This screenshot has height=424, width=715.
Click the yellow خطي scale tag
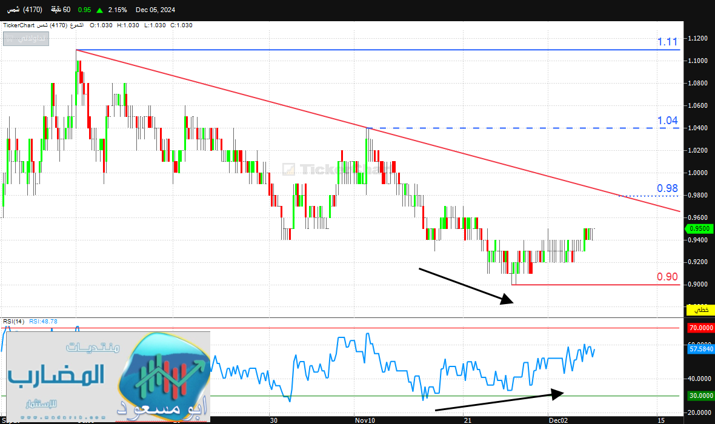[700, 310]
